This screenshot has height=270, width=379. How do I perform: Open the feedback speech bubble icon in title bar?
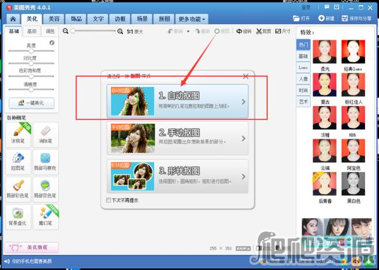[327, 7]
